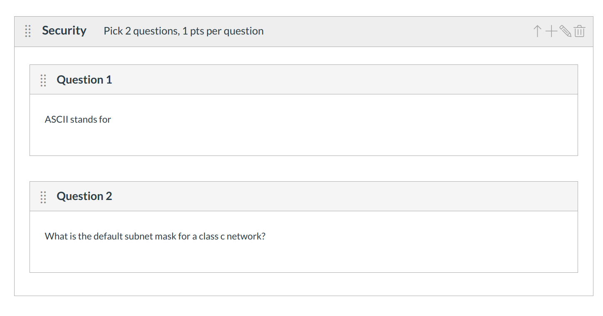
Task: Click the "ASCII stands for" question text
Action: [x=78, y=120]
